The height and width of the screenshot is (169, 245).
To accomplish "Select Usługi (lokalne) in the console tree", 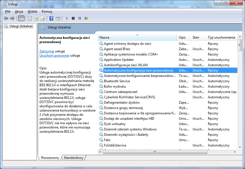I will pyautogui.click(x=21, y=26).
